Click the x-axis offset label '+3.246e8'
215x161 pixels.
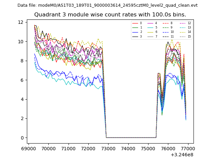[x=182, y=155]
